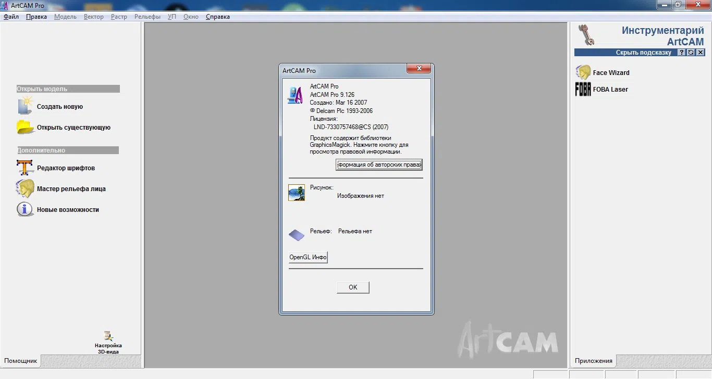712x379 pixels.
Task: Open the 3D view settings icon
Action: (108, 337)
